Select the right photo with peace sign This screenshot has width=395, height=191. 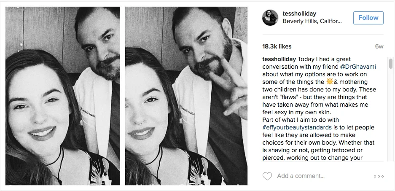[186, 96]
